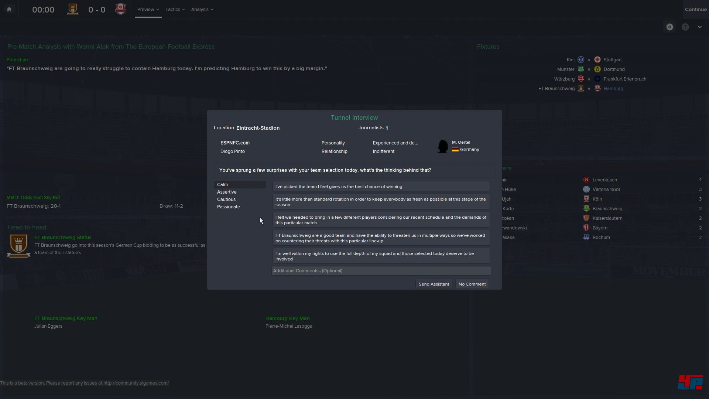Image resolution: width=709 pixels, height=399 pixels.
Task: Open settings gear icon
Action: (x=670, y=27)
